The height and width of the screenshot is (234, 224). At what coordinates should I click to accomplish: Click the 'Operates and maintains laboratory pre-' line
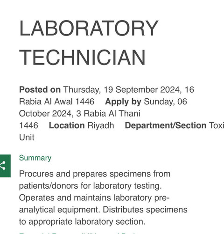click(94, 198)
